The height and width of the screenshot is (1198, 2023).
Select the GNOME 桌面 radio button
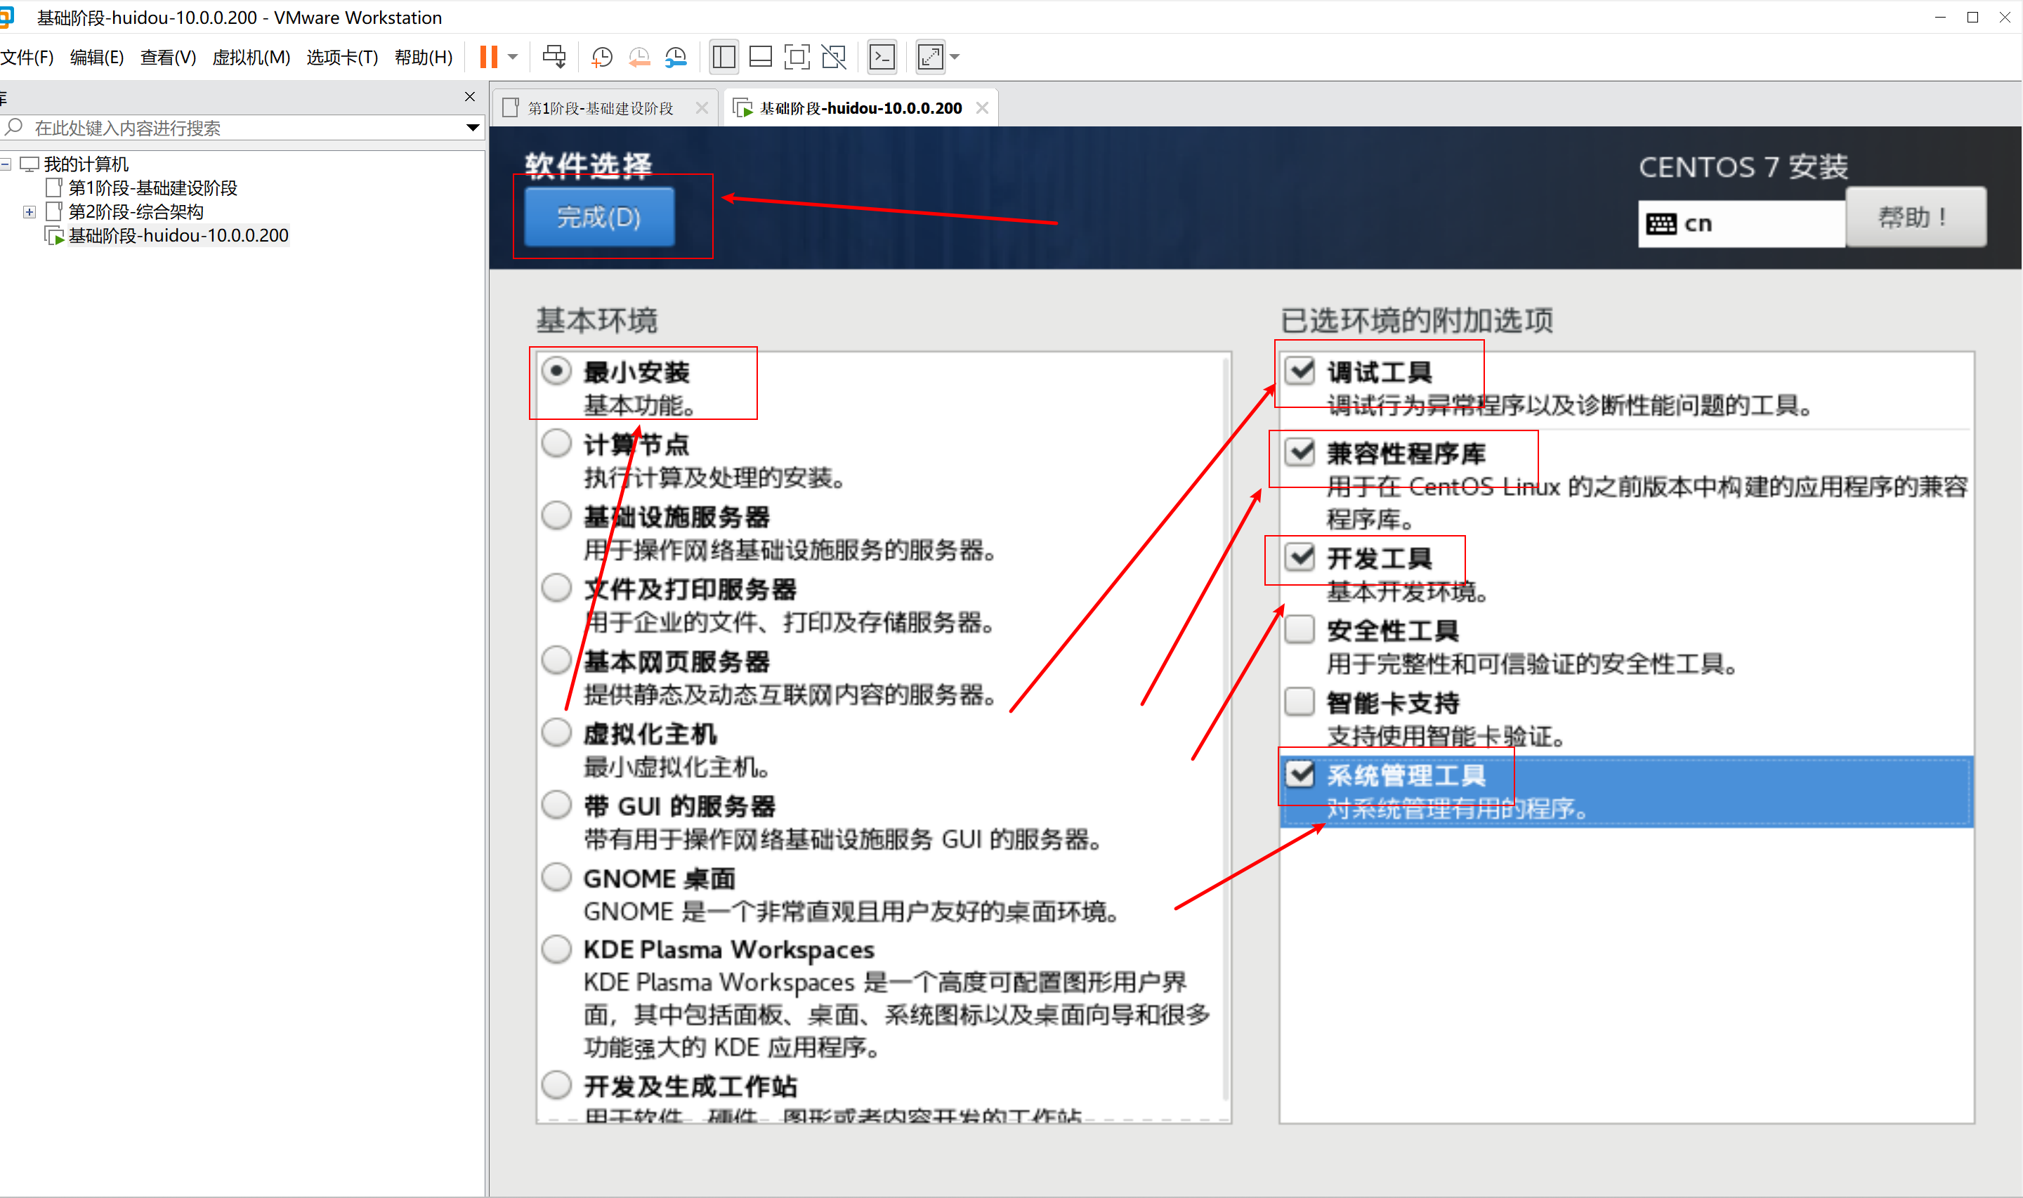tap(556, 876)
